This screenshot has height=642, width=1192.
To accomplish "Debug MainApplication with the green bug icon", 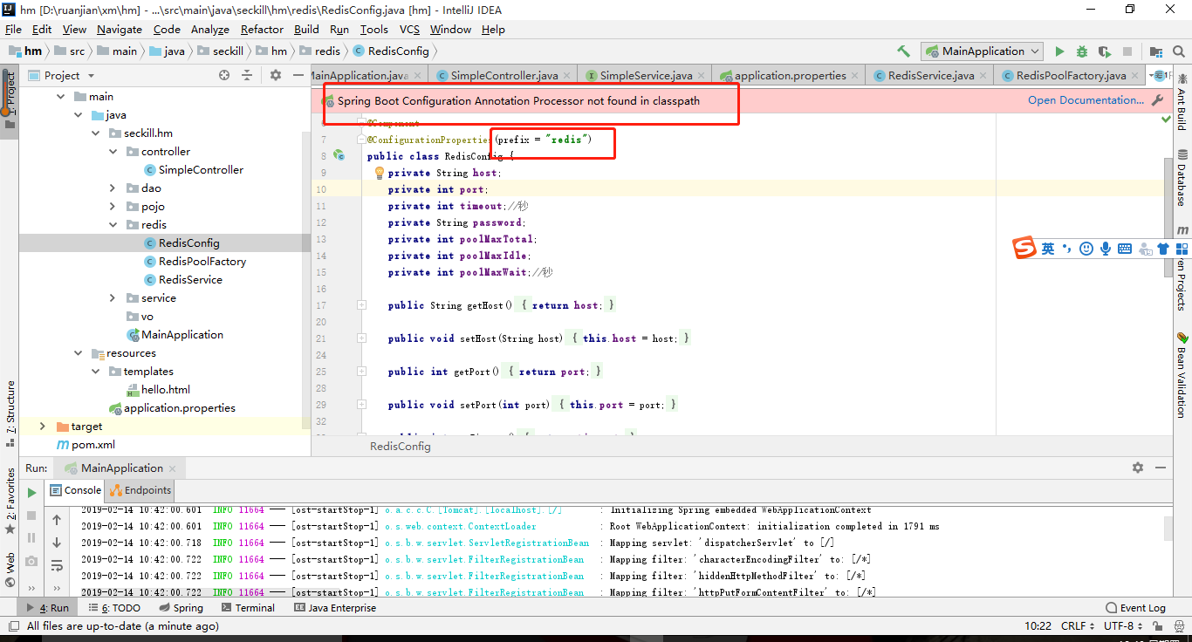I will (x=1082, y=51).
